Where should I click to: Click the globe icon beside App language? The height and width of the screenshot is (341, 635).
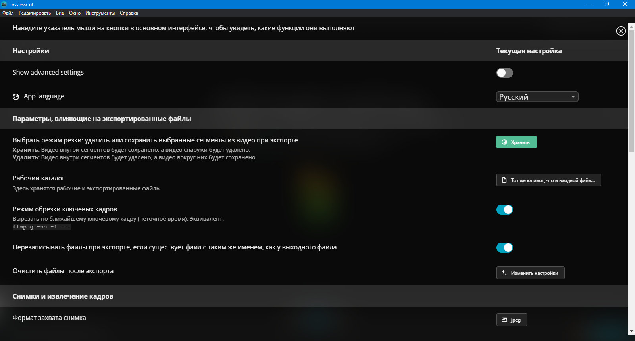point(16,97)
